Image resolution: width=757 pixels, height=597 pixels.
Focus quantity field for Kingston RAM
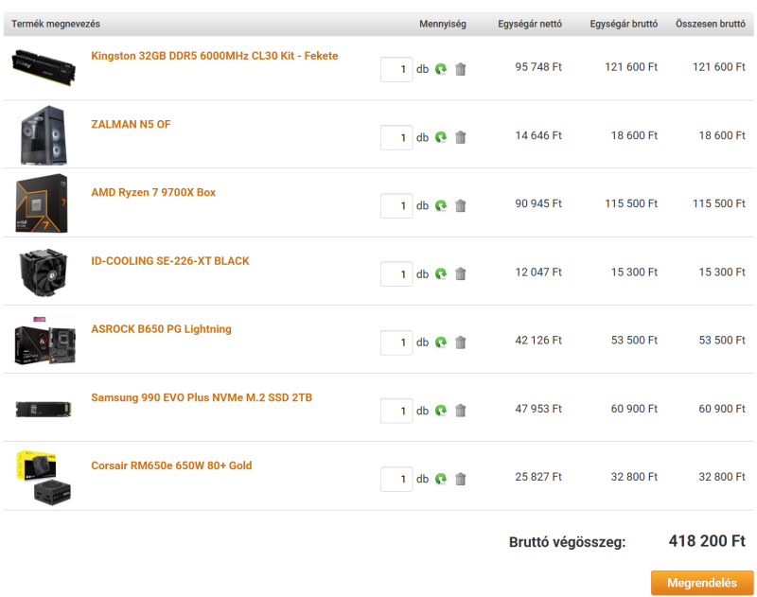[x=396, y=69]
